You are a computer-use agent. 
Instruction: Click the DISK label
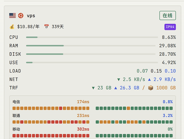[15, 54]
